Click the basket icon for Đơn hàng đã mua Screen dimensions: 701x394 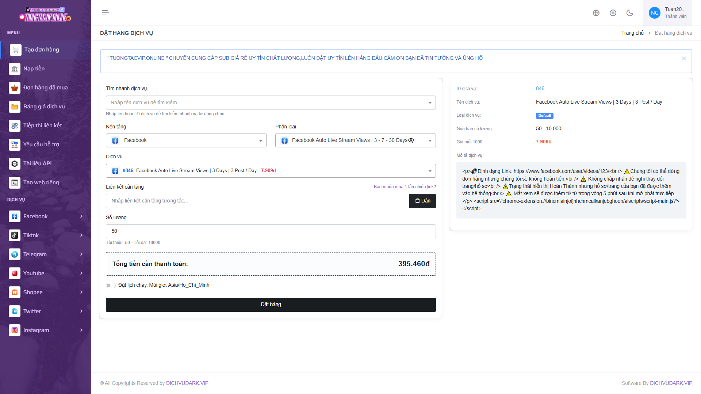(x=15, y=88)
